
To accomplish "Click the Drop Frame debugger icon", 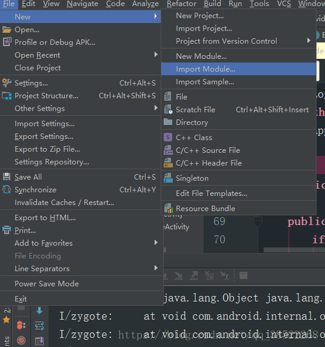I will (209, 275).
